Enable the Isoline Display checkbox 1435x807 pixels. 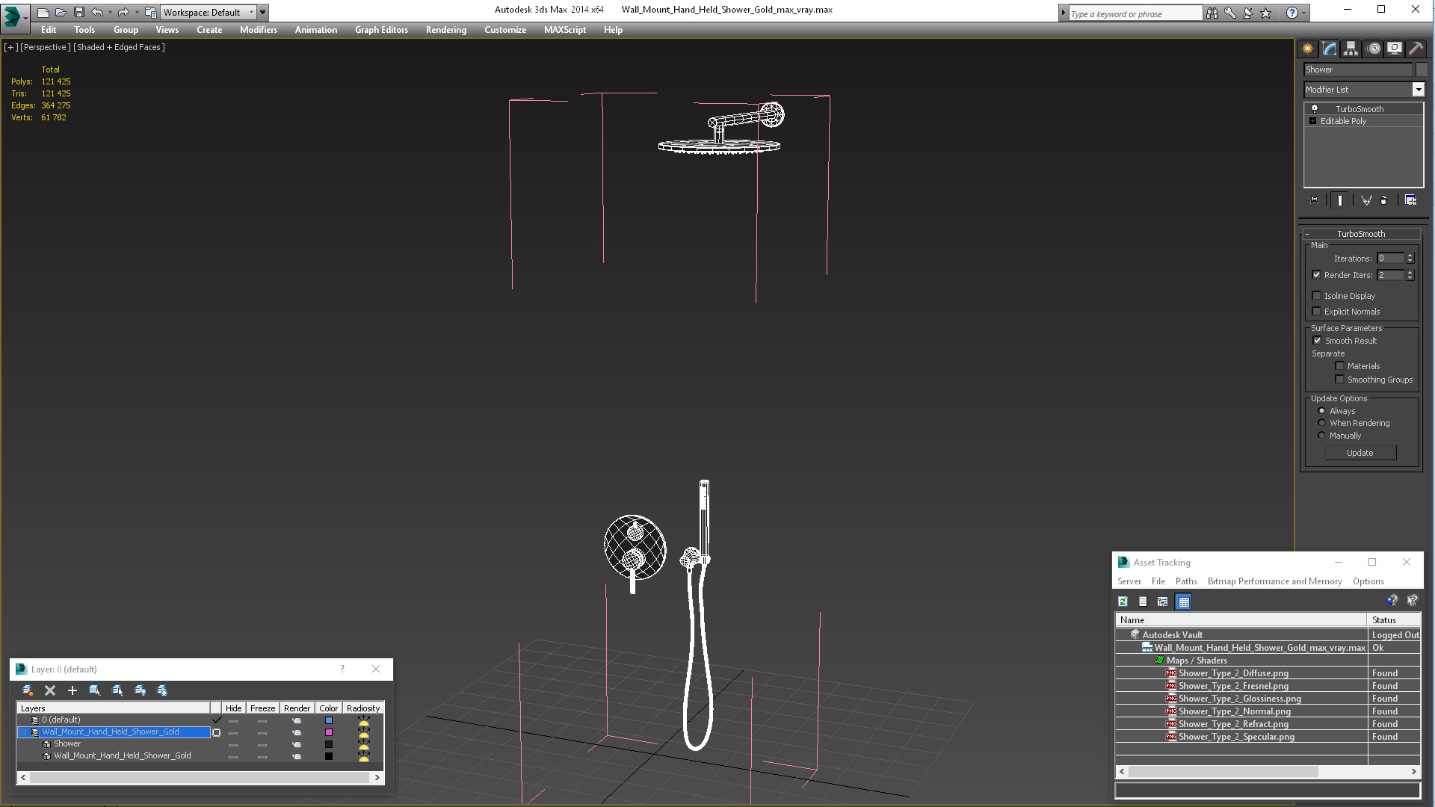click(1317, 296)
